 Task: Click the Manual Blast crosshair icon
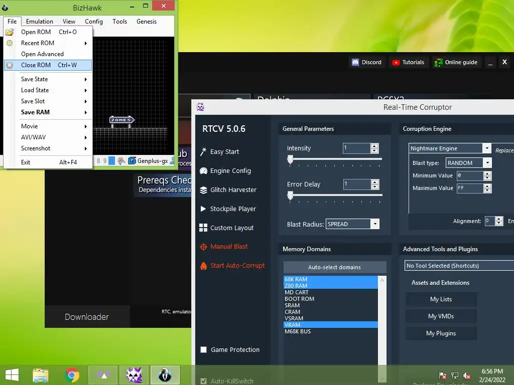click(203, 247)
